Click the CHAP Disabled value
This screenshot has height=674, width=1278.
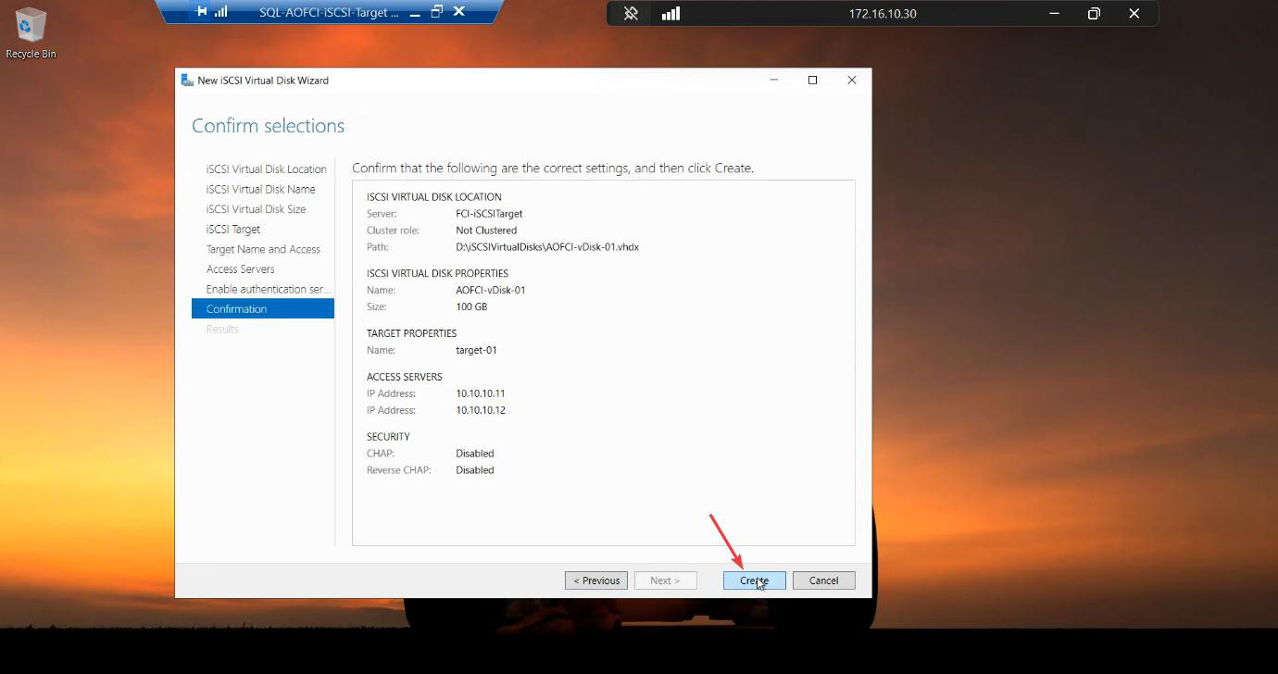[475, 454]
